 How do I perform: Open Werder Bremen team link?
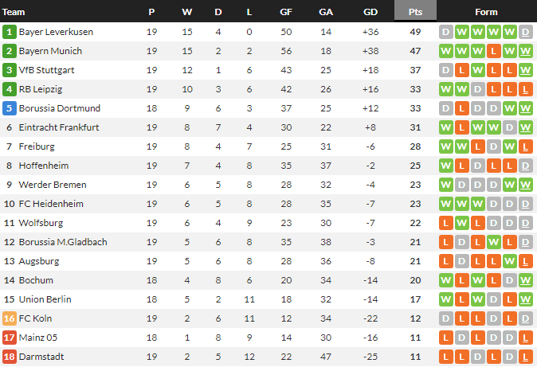52,185
